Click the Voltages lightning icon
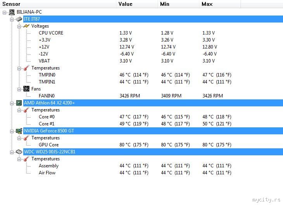Viewport: 283px width, 205px height. pos(26,26)
